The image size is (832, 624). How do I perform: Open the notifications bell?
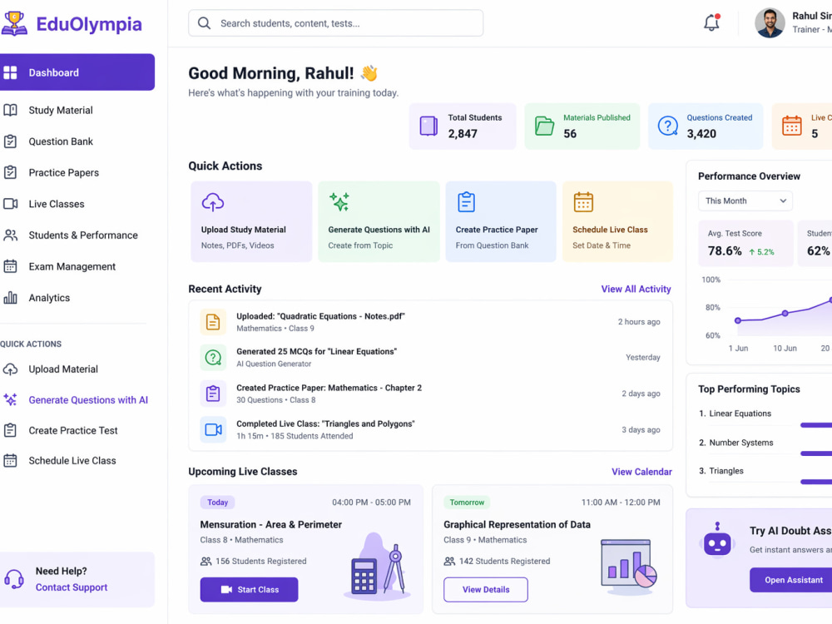coord(711,22)
